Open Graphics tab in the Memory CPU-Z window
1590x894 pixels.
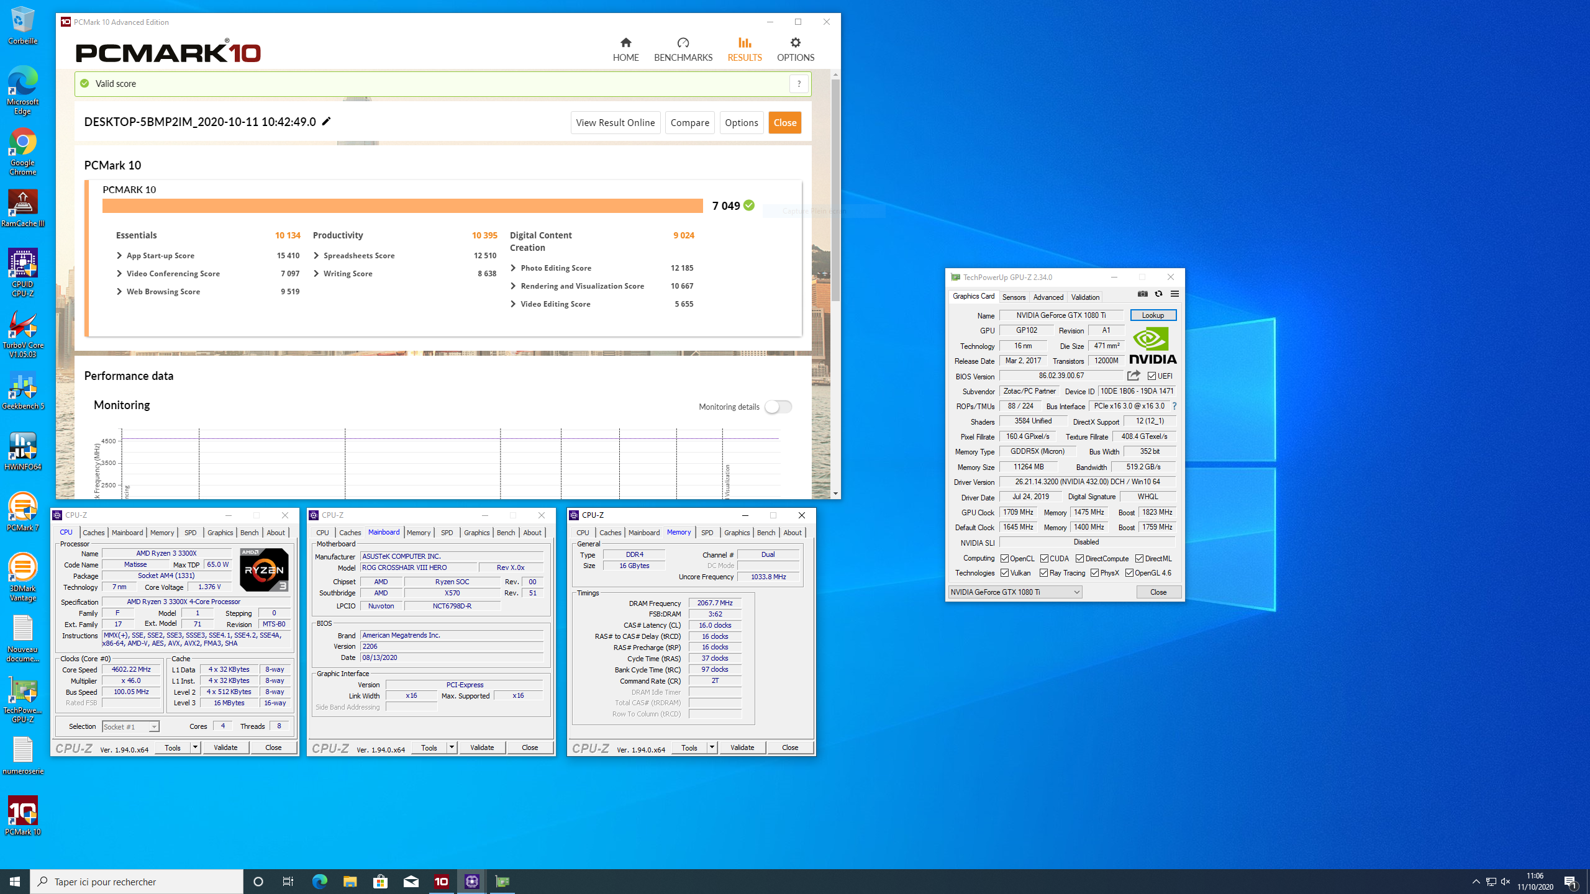point(737,533)
